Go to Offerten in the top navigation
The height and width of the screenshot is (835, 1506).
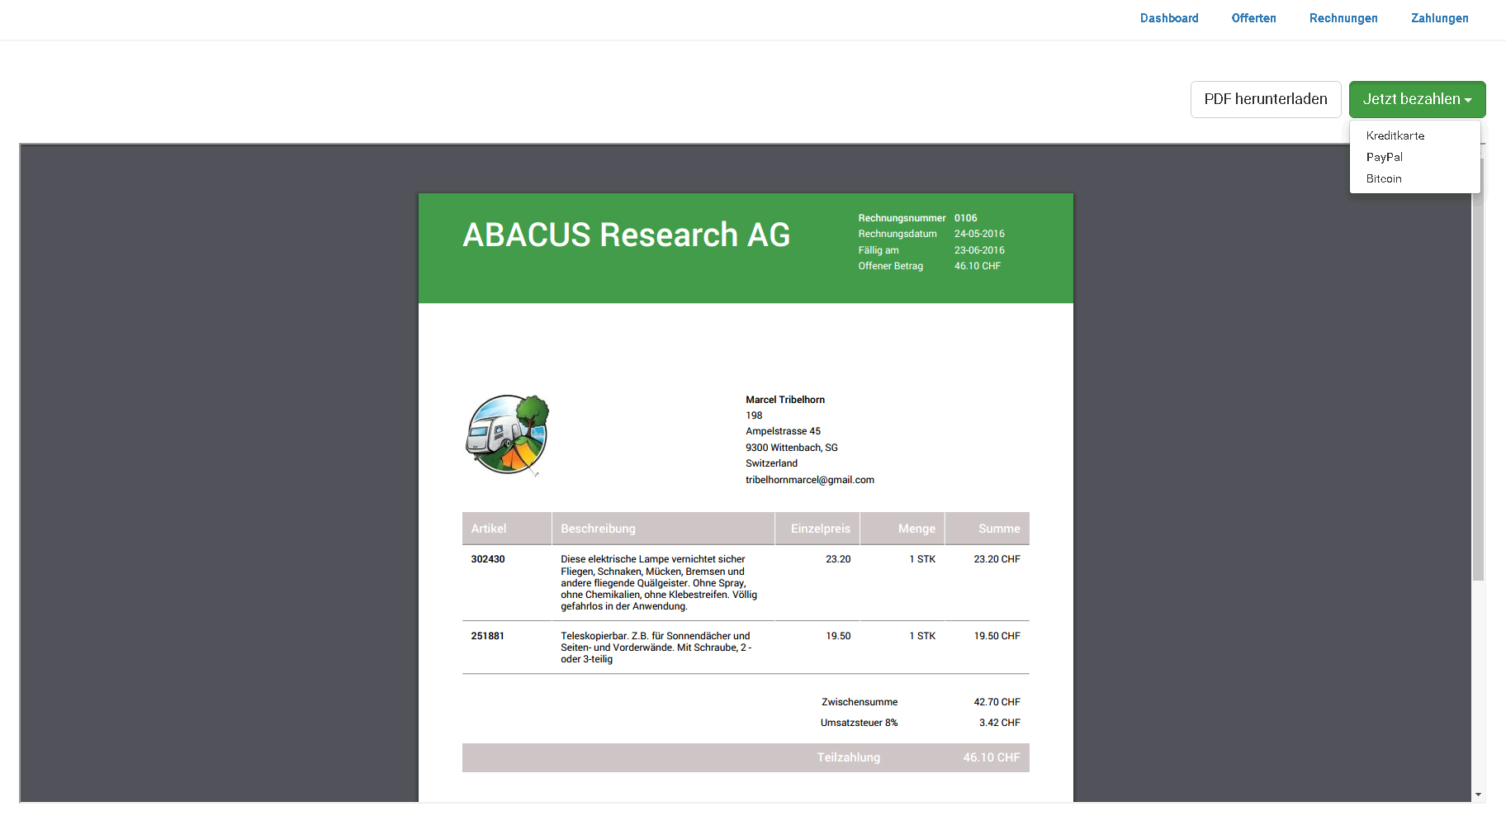(1253, 18)
